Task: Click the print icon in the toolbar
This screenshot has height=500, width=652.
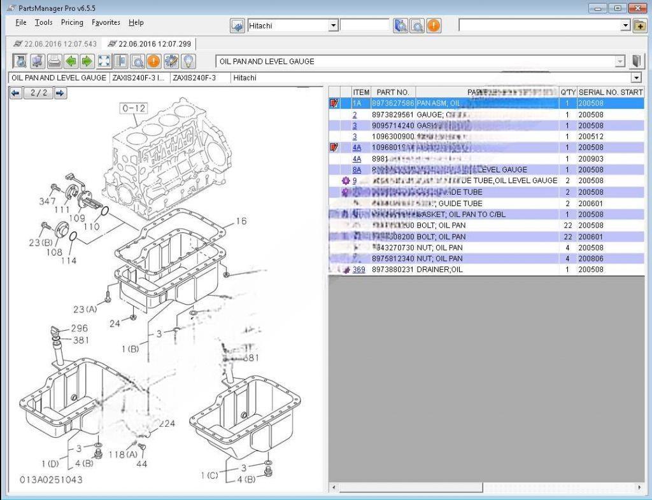Action: [x=54, y=62]
